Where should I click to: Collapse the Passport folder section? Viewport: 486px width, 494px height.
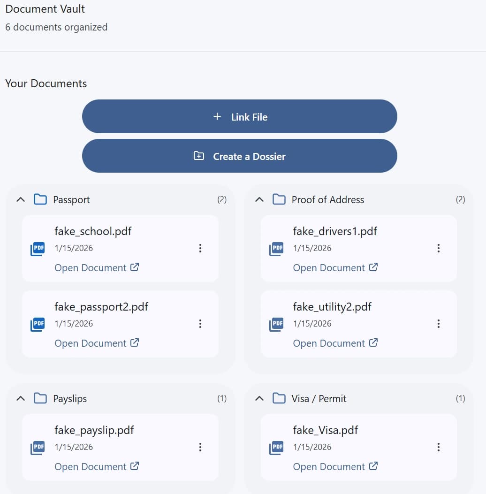[20, 199]
